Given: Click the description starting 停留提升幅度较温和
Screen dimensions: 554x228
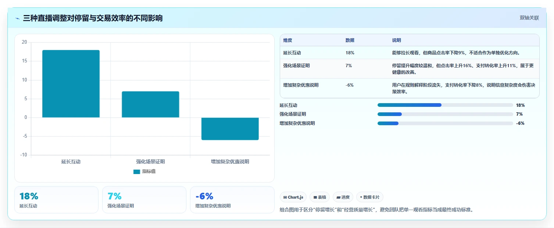Looking at the screenshot, I should pos(463,69).
